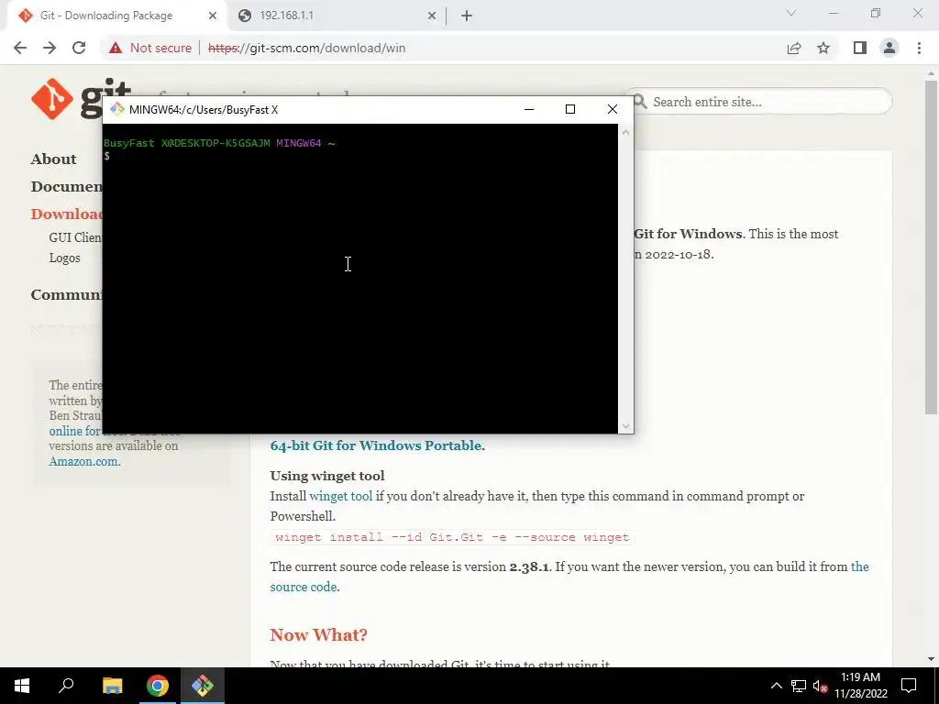
Task: Toggle the Chrome side panel icon
Action: click(860, 48)
